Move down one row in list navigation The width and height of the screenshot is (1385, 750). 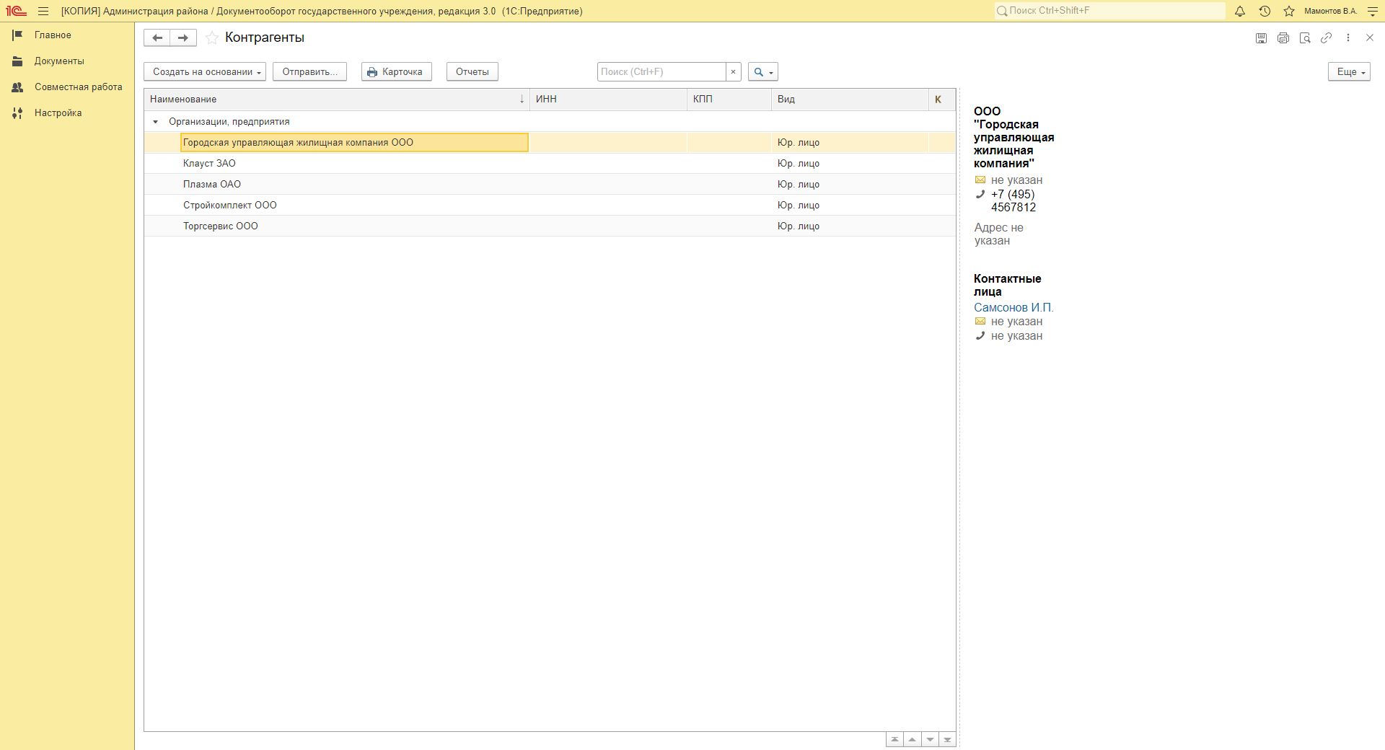tap(930, 739)
